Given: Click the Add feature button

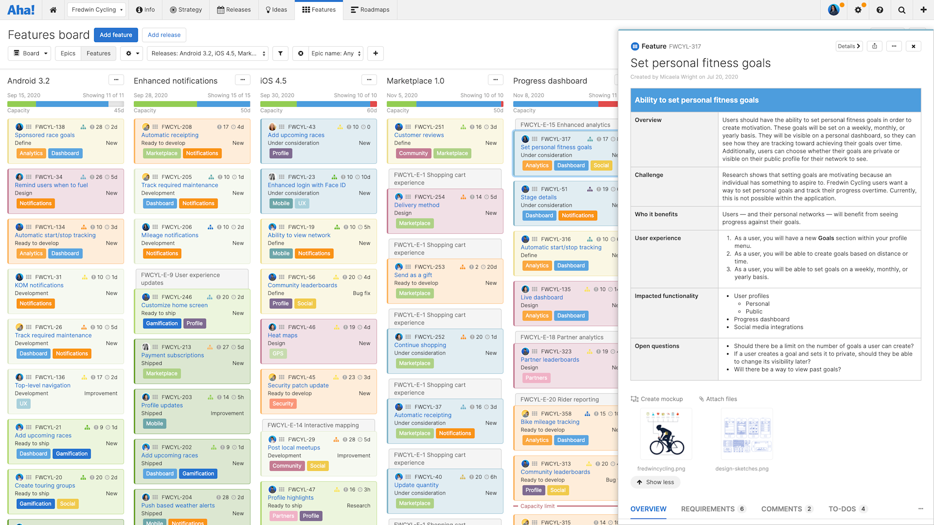Looking at the screenshot, I should click(x=116, y=35).
